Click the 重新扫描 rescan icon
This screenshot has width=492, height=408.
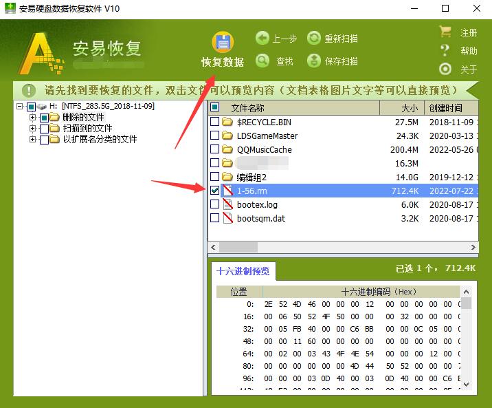tap(314, 38)
